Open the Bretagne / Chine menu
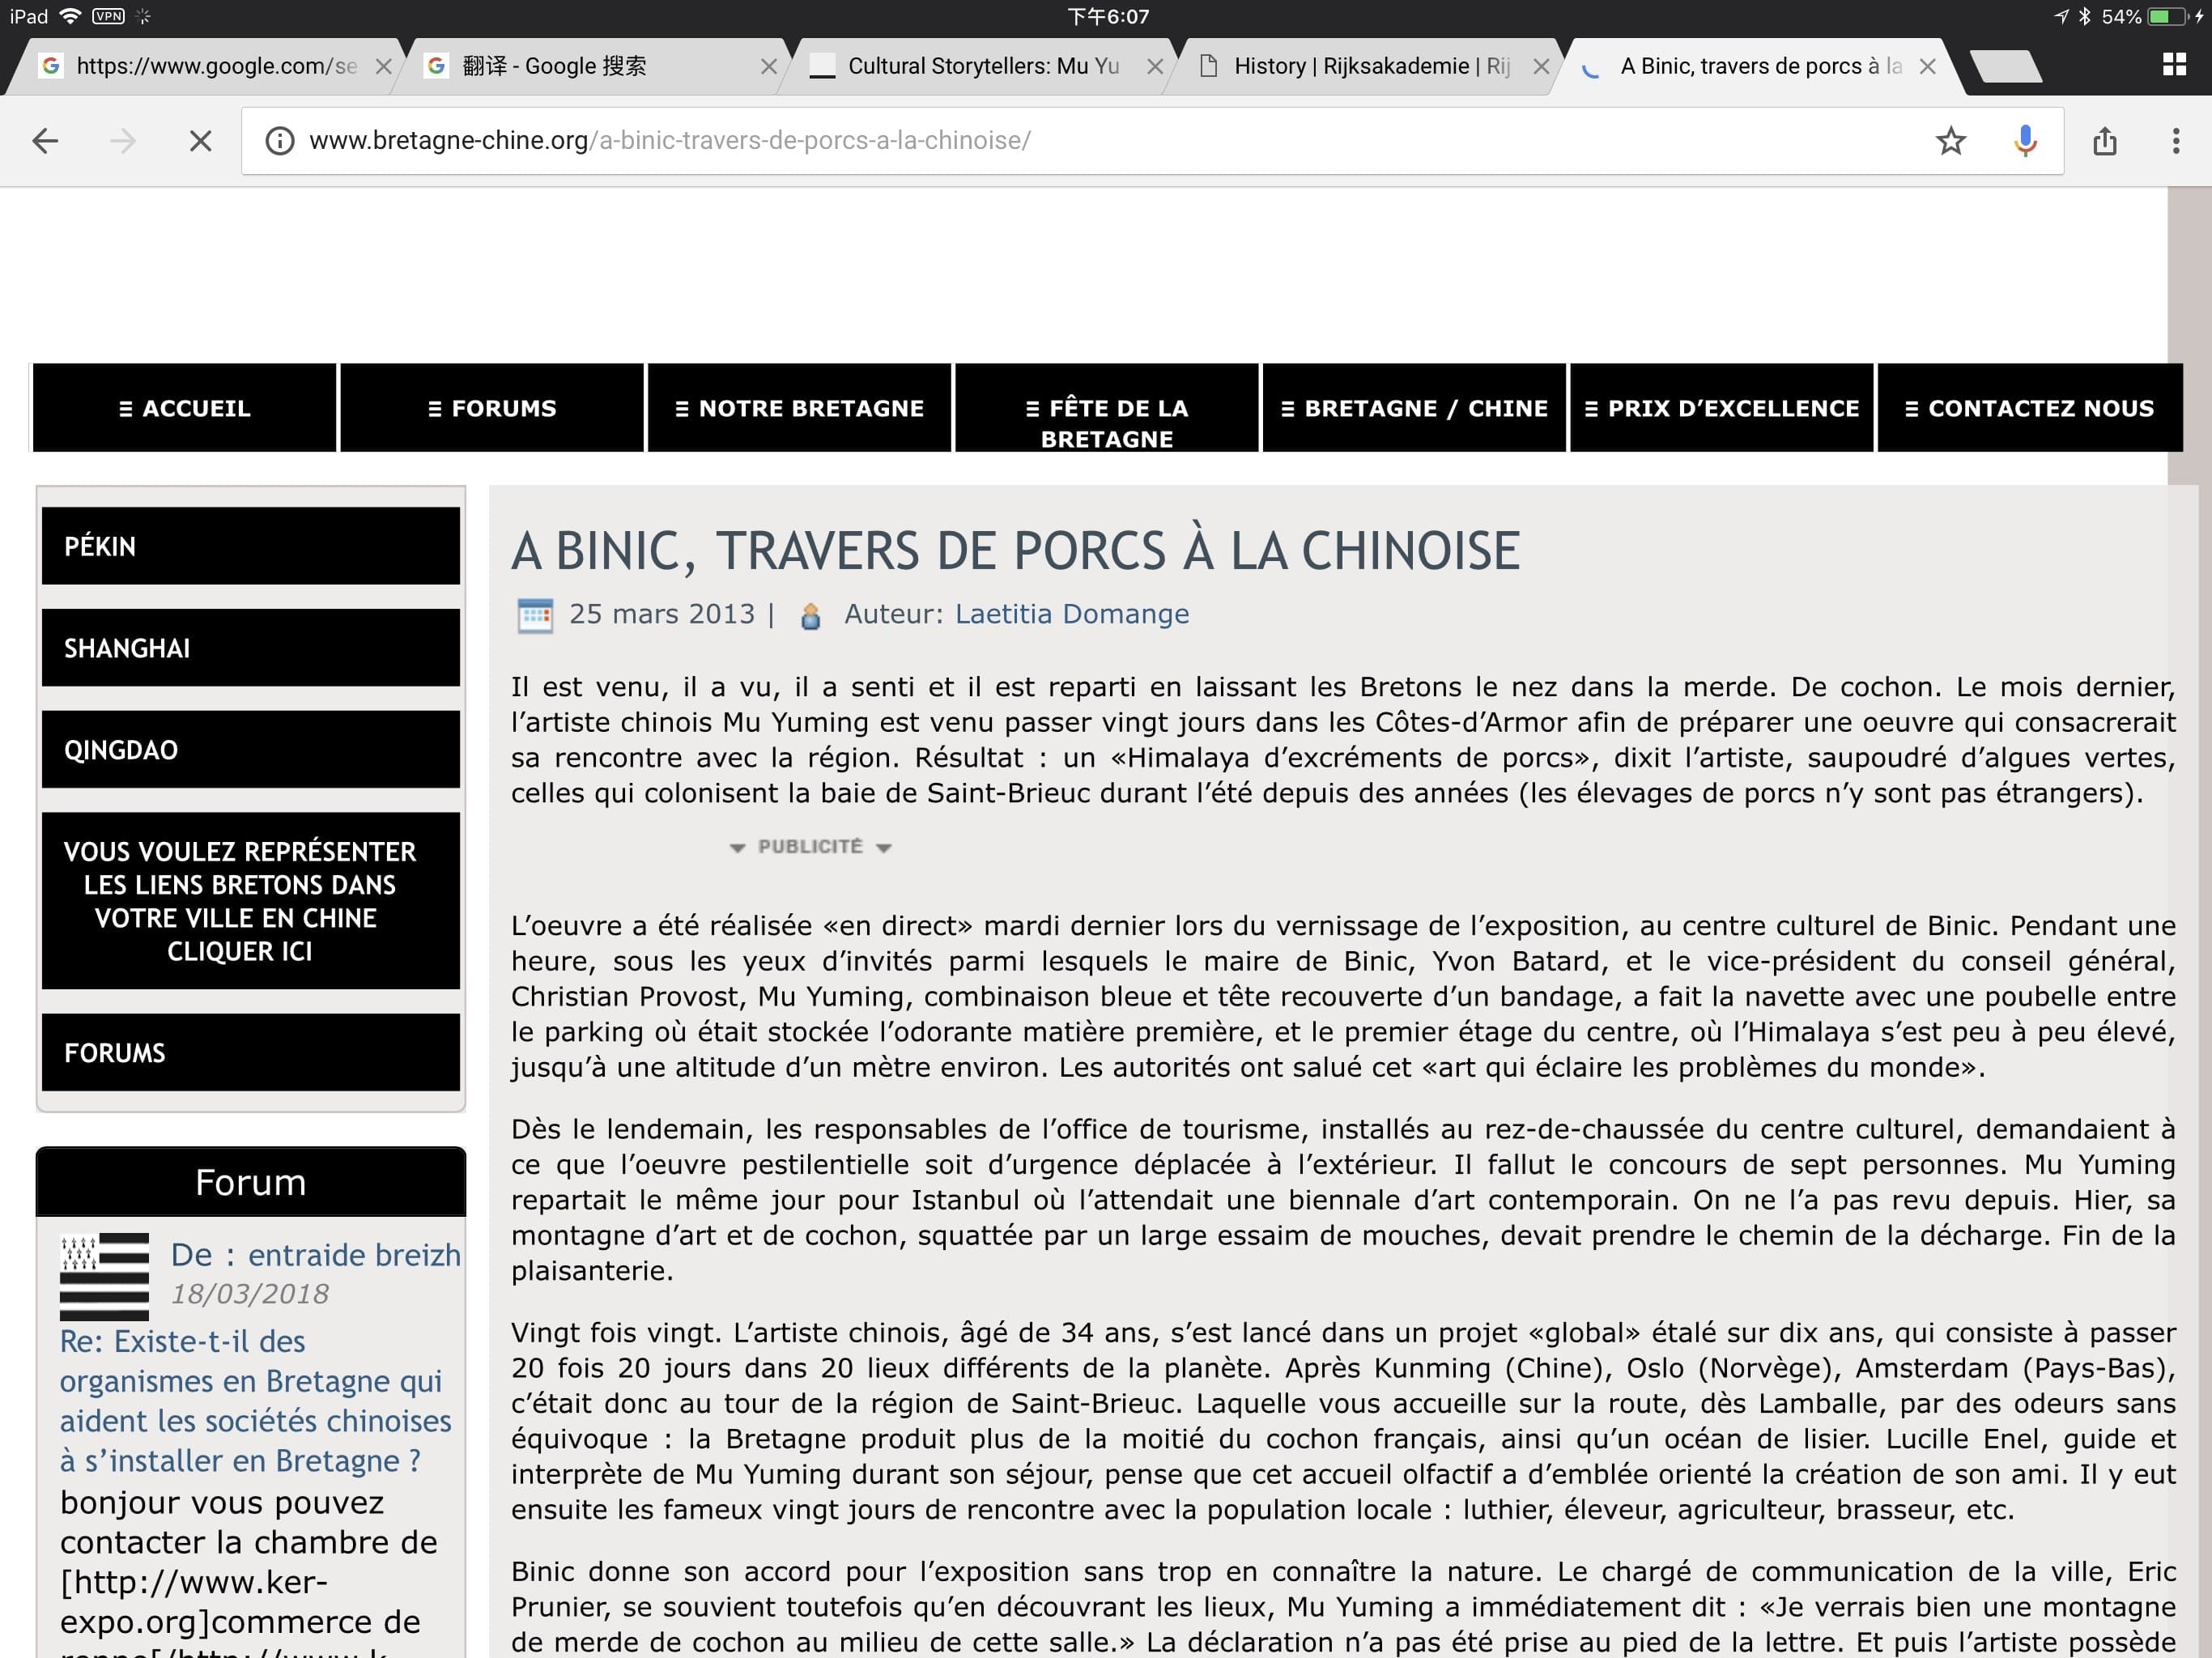This screenshot has height=1658, width=2212. click(1414, 408)
